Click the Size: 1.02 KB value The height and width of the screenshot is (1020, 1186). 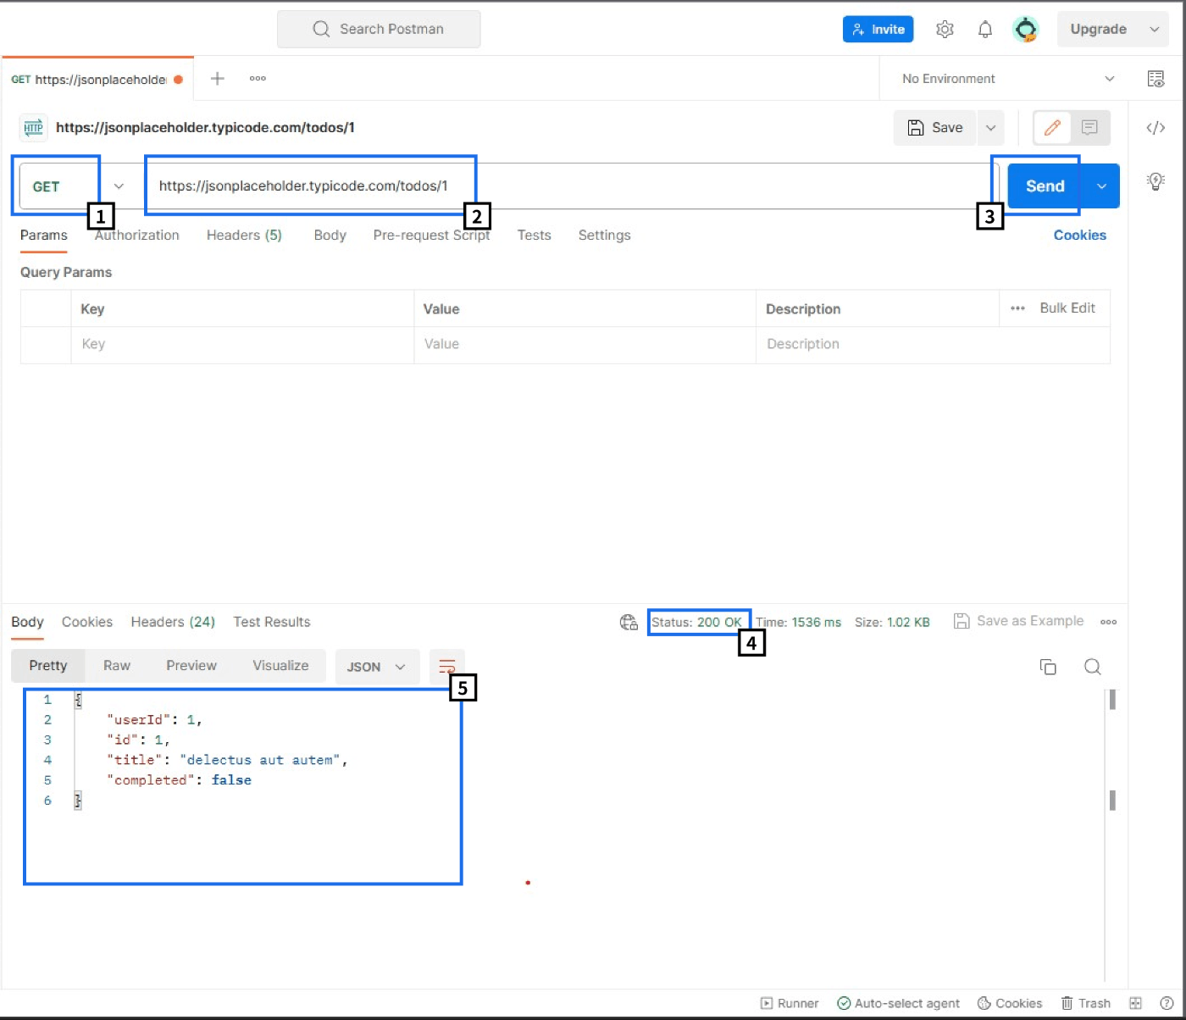[892, 623]
